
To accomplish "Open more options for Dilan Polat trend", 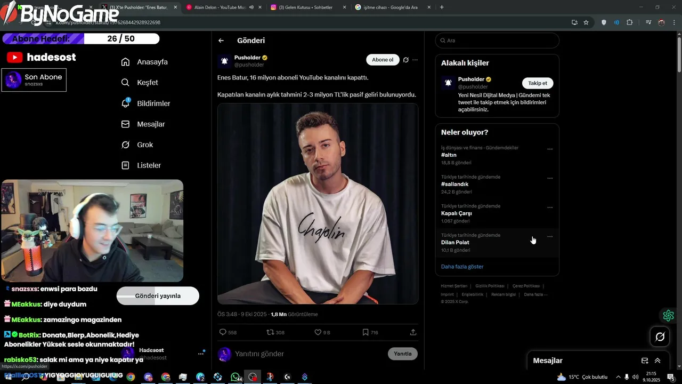I will click(550, 237).
